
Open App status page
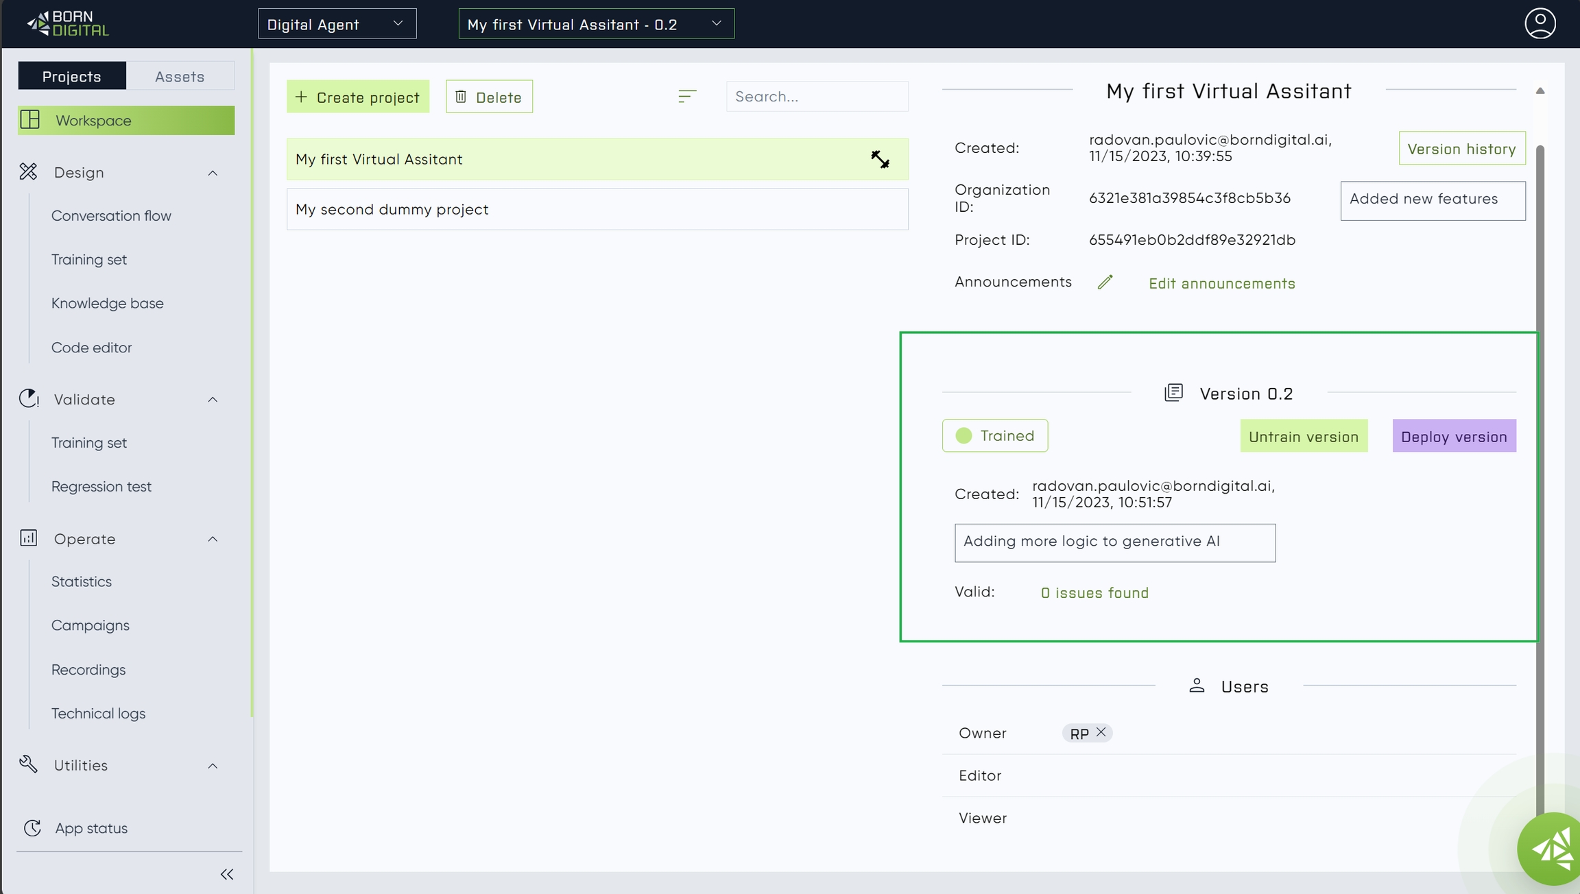(x=91, y=828)
